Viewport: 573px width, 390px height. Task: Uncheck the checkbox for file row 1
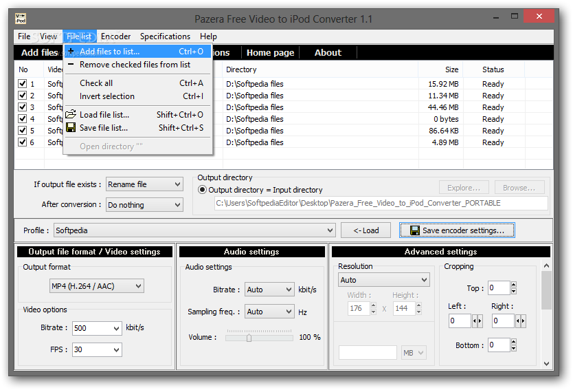22,83
